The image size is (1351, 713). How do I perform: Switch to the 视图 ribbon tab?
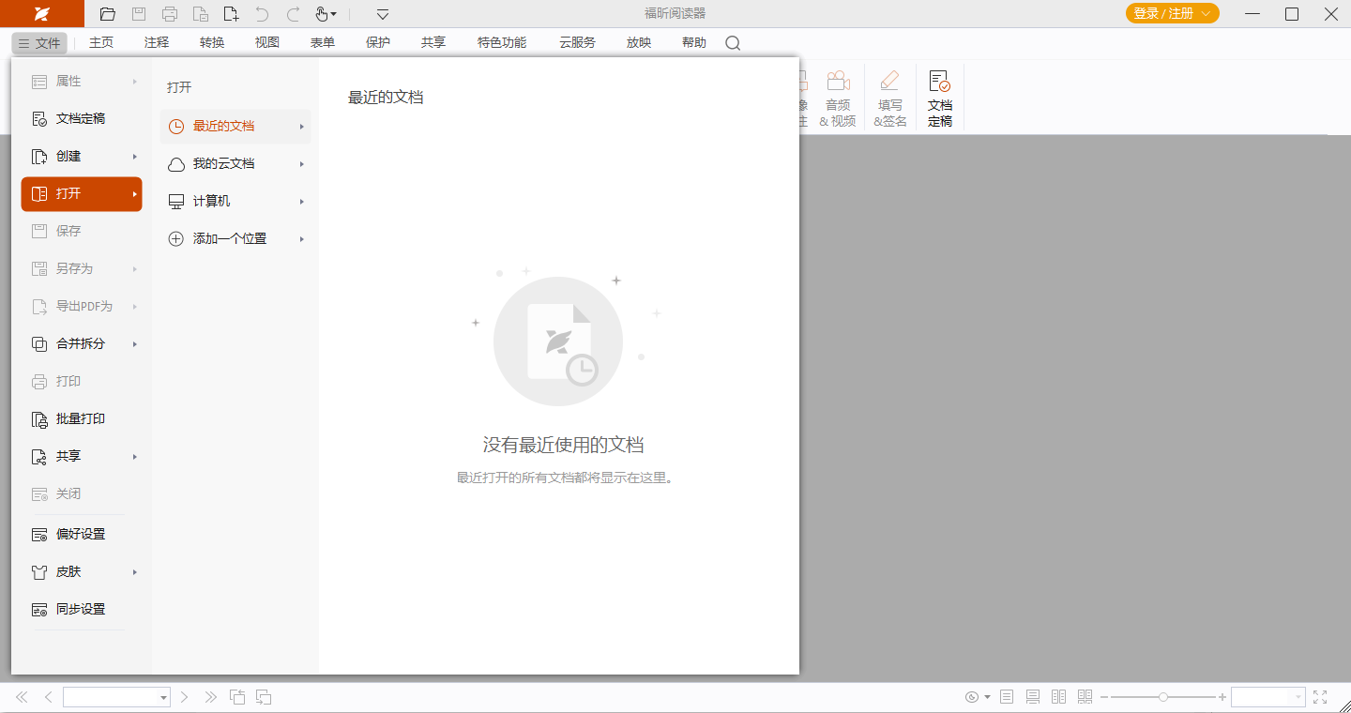[267, 42]
